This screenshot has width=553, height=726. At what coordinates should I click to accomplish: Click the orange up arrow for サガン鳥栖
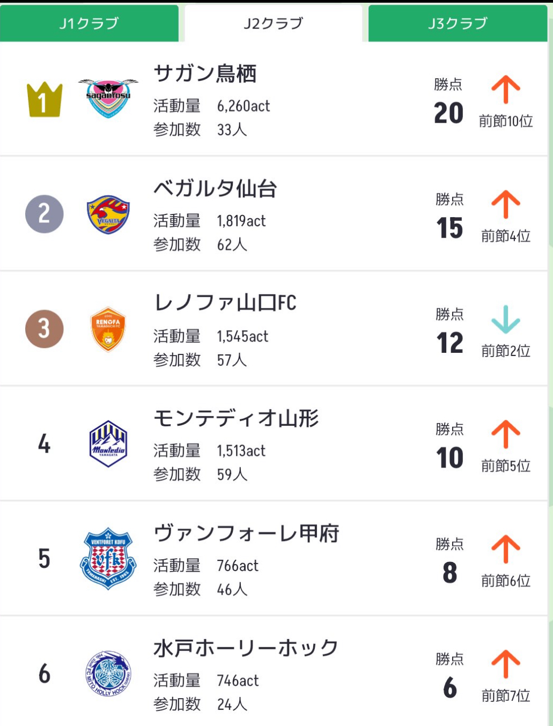point(506,90)
